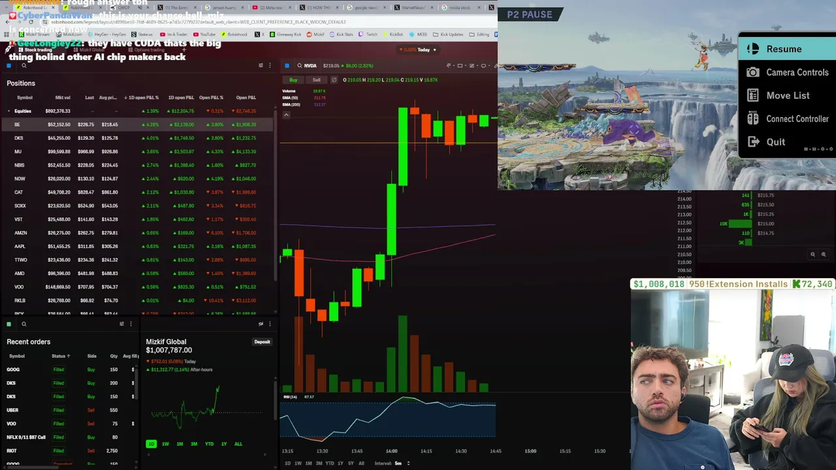The image size is (836, 470).
Task: Click the Deposit button
Action: [x=262, y=342]
